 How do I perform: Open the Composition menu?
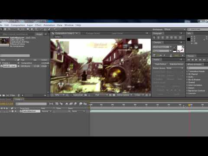18,25
